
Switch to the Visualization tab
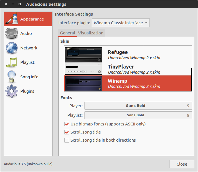(91, 33)
